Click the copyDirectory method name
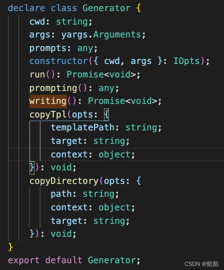This screenshot has height=270, width=224. [x=64, y=181]
